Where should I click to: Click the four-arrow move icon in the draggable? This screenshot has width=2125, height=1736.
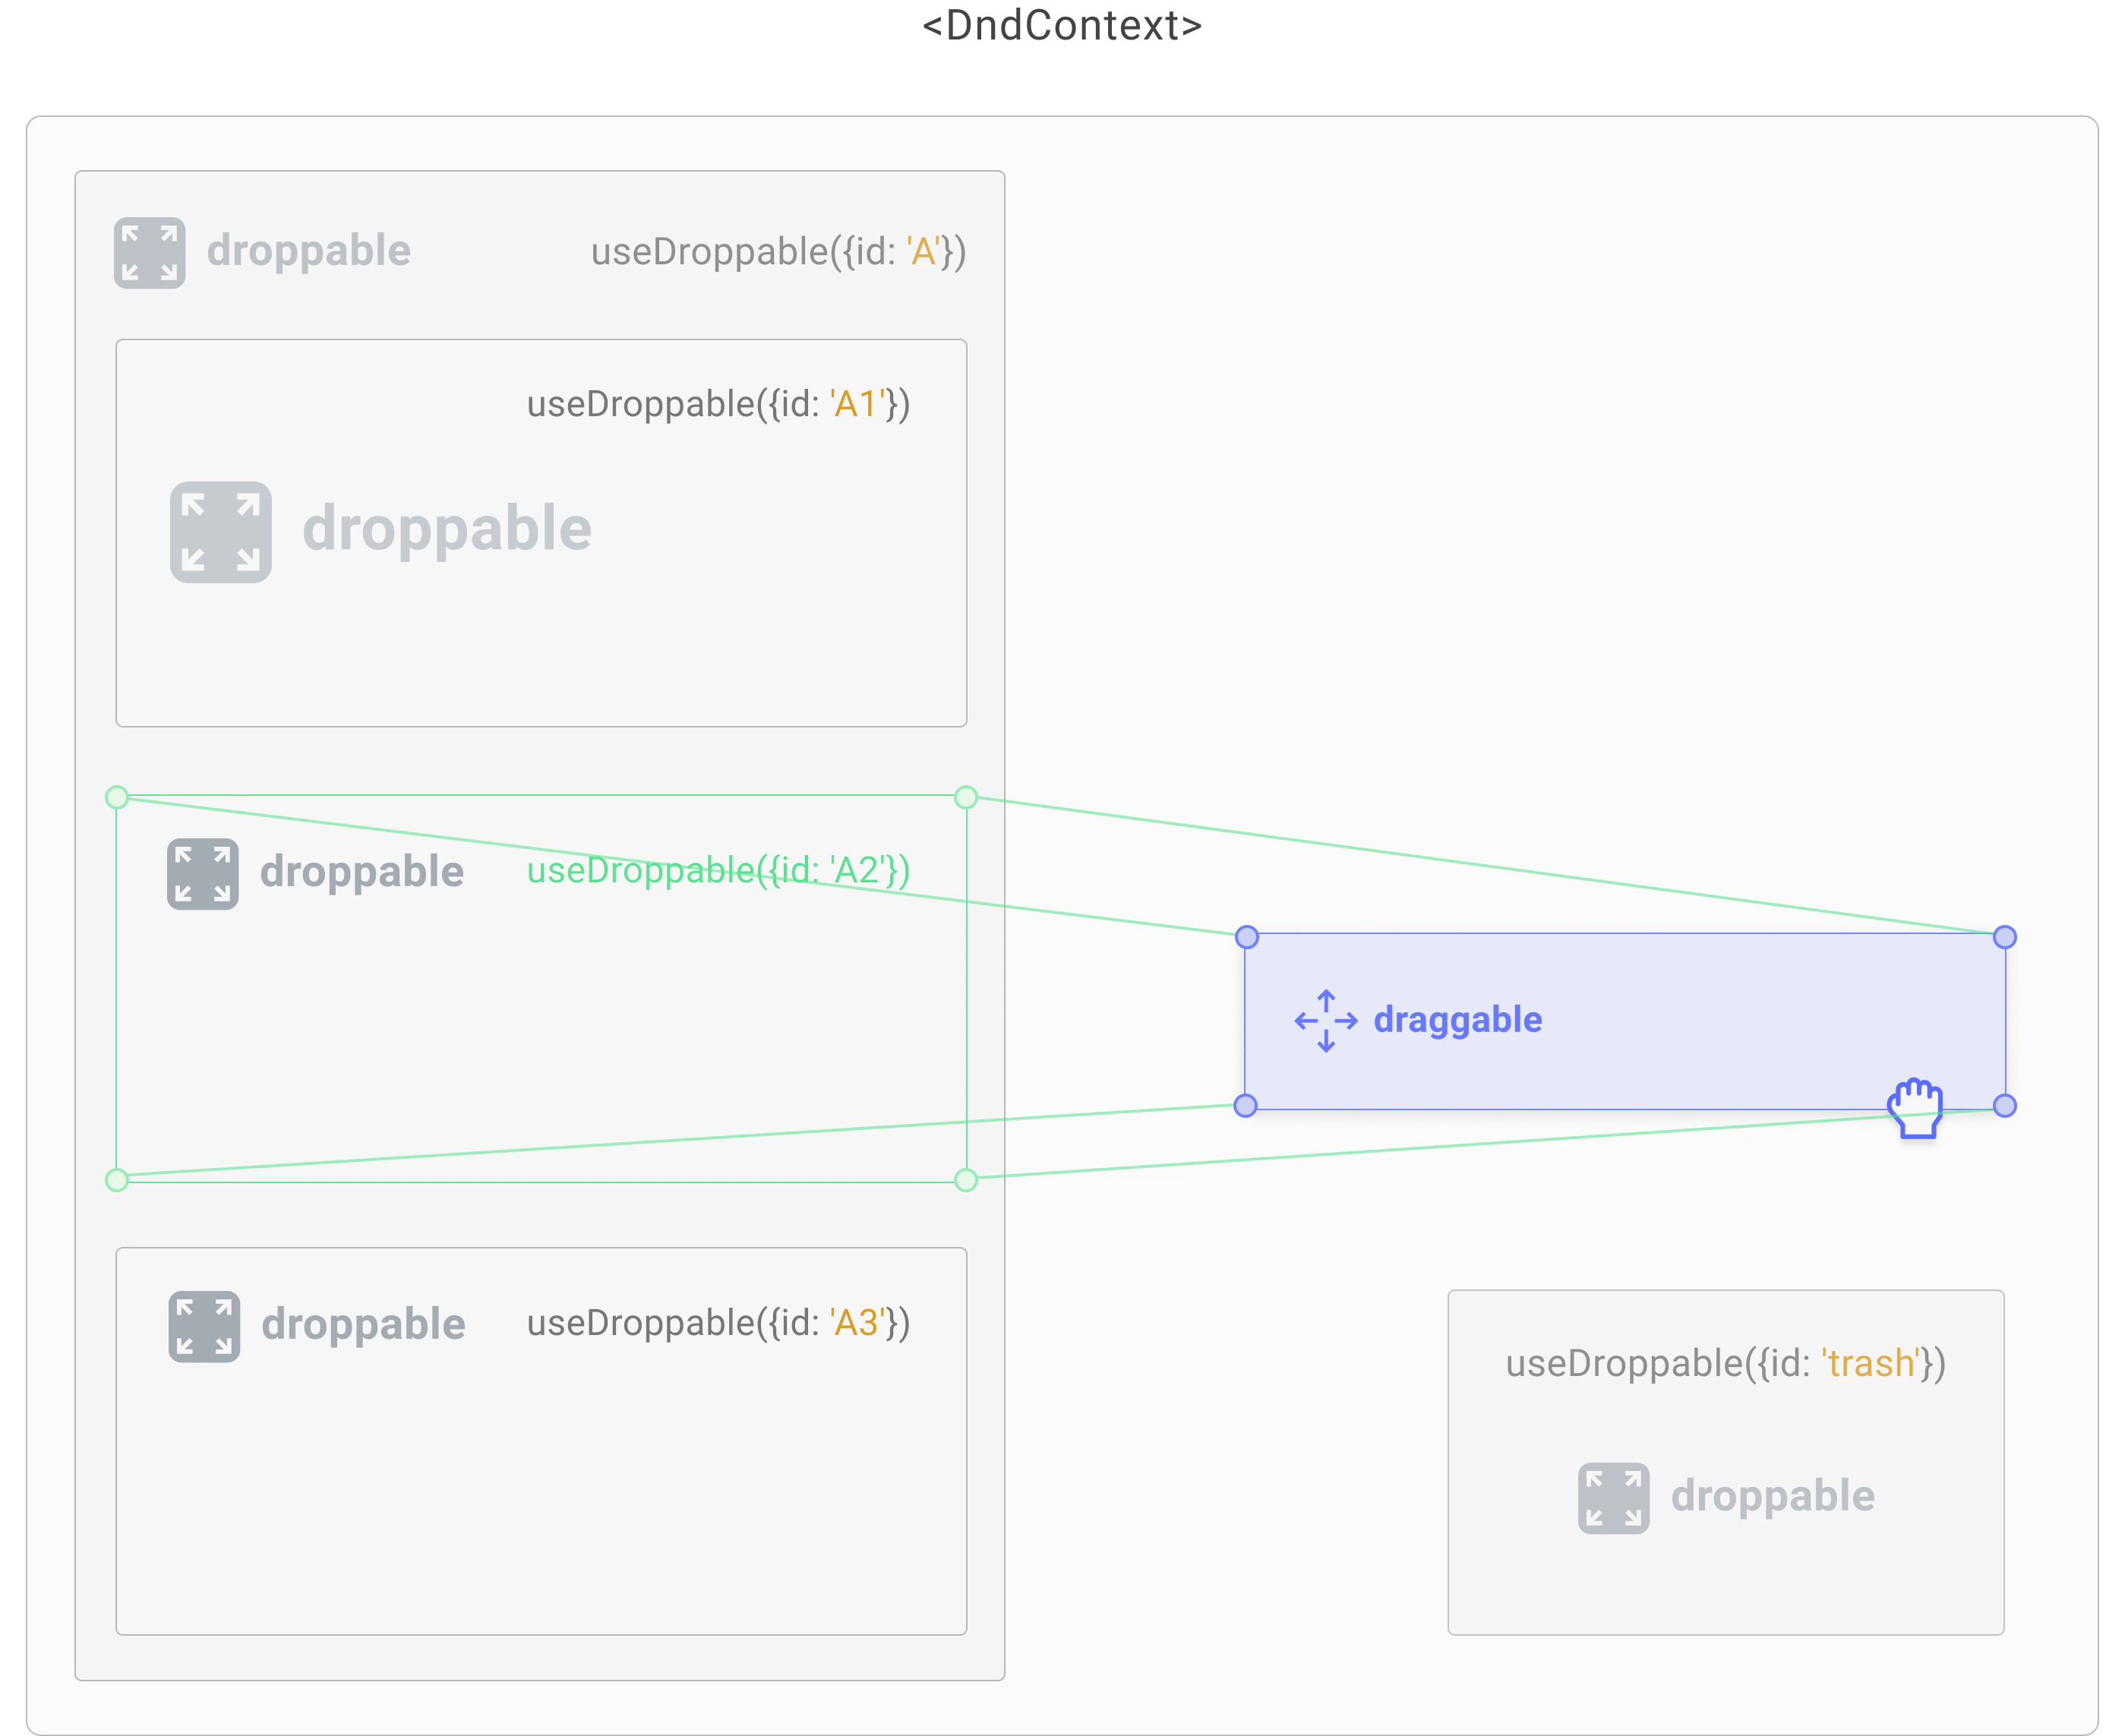coord(1327,1020)
